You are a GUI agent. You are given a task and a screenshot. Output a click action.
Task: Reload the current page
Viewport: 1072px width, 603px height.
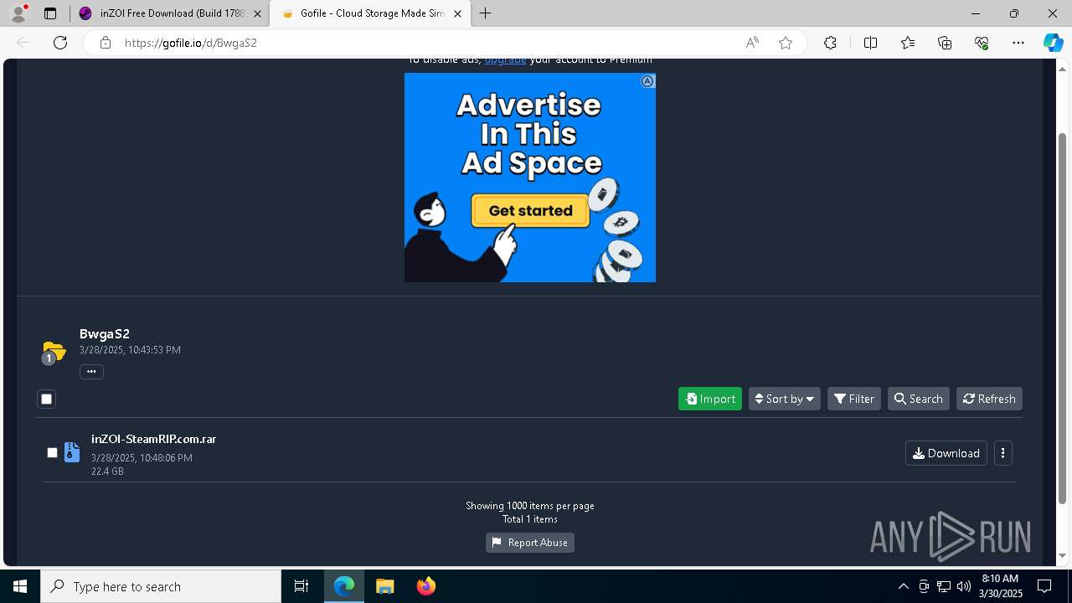point(60,43)
